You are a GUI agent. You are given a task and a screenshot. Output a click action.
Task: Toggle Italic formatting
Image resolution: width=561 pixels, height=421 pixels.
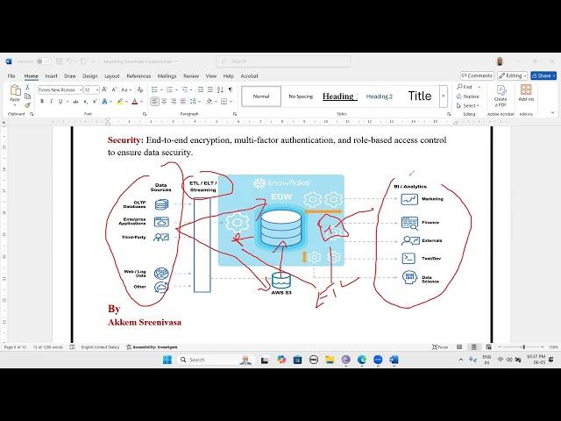coord(51,102)
